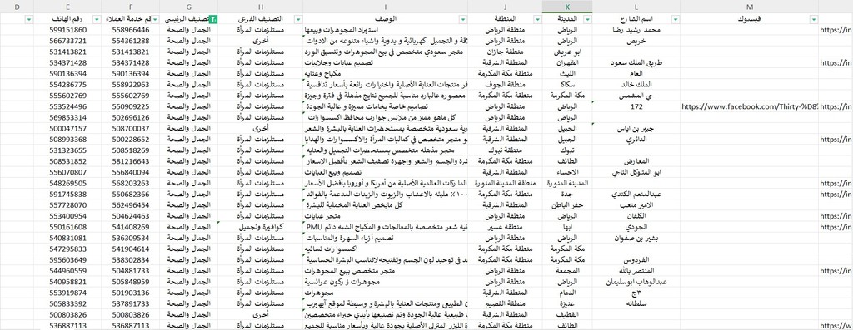Open the filter dropdown in column D

pos(29,19)
